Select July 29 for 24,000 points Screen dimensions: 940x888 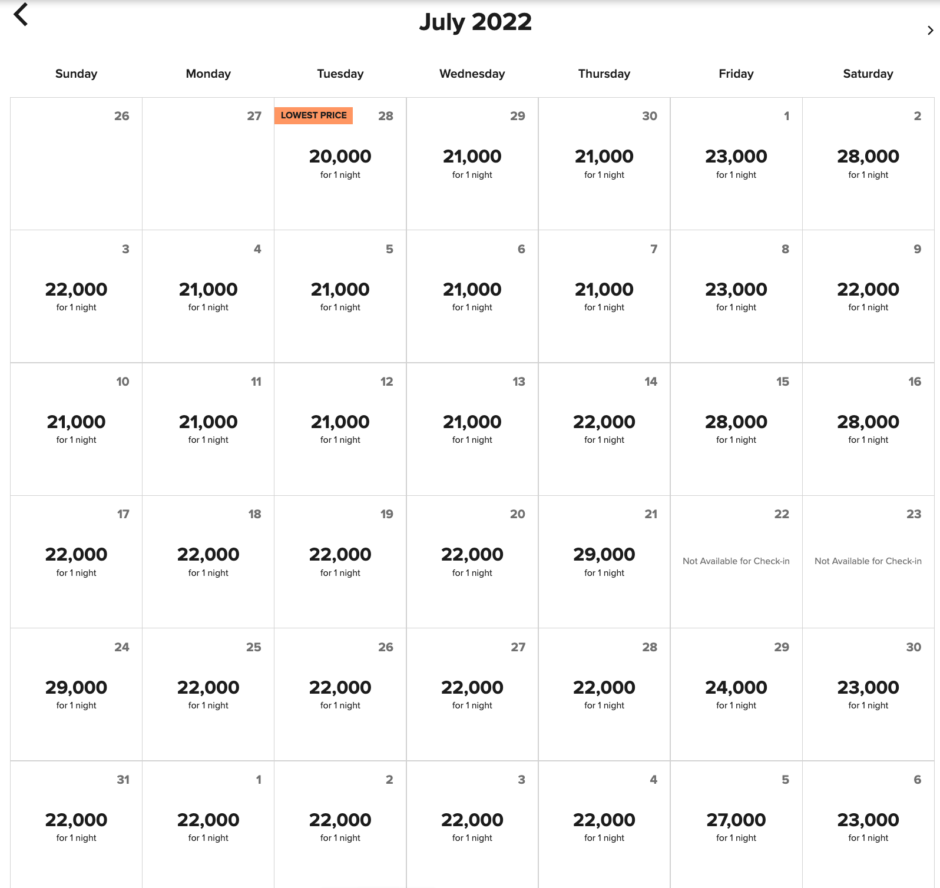736,694
